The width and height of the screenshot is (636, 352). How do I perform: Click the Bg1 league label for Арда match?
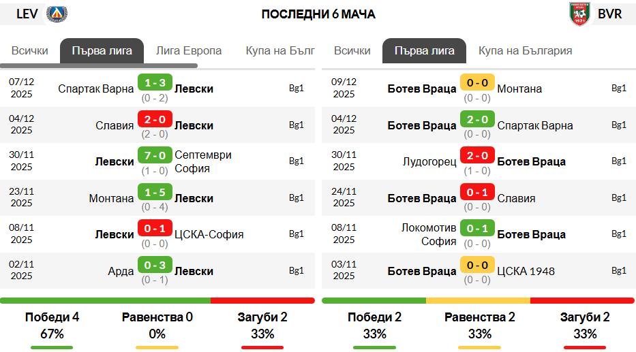click(296, 270)
